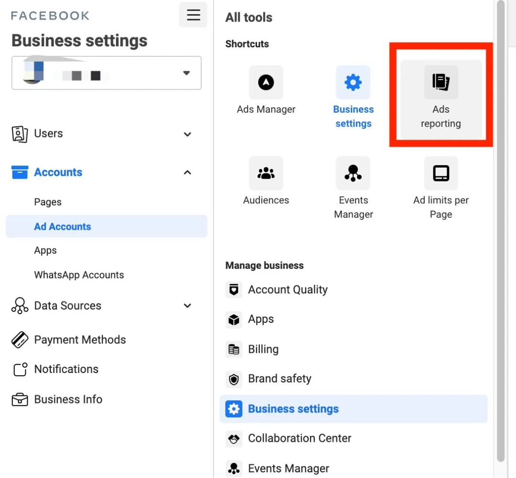Open the Audiences shortcut icon
Viewport: 516px width, 478px height.
tap(266, 173)
